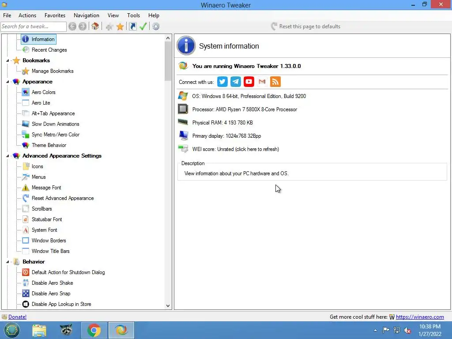
Task: Collapse the Bookmarks tree group
Action: pos(8,60)
